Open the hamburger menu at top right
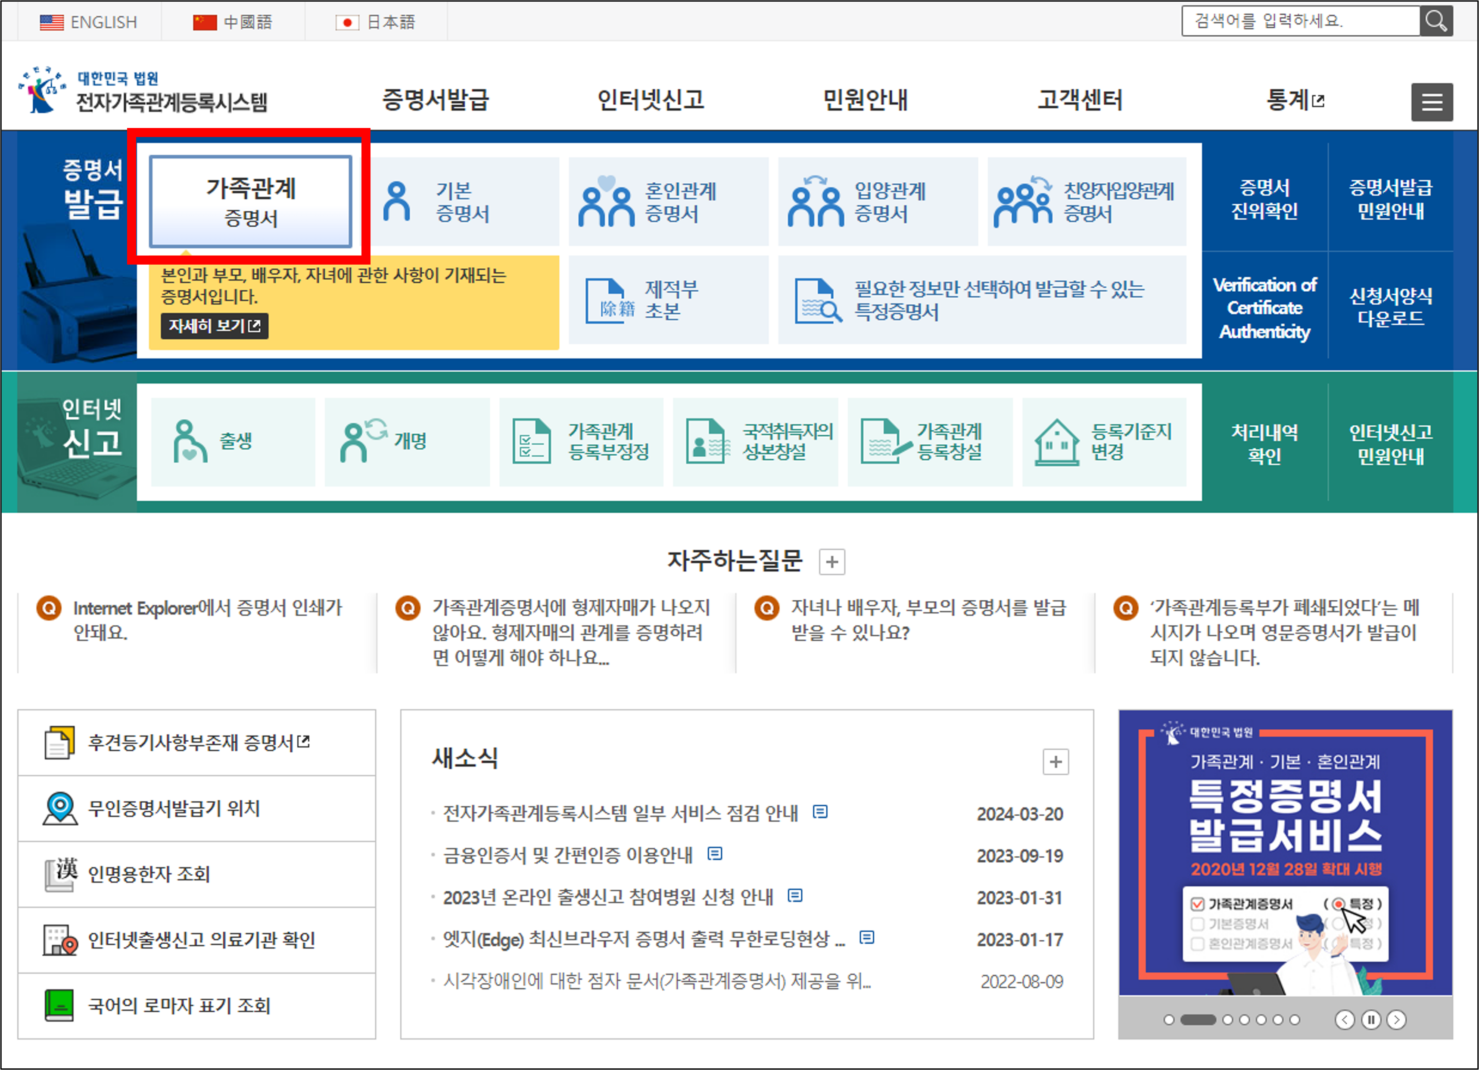The image size is (1479, 1070). click(x=1432, y=102)
